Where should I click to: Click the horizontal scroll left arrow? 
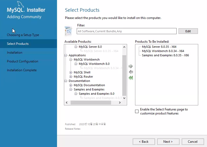pyautogui.click(x=67, y=103)
